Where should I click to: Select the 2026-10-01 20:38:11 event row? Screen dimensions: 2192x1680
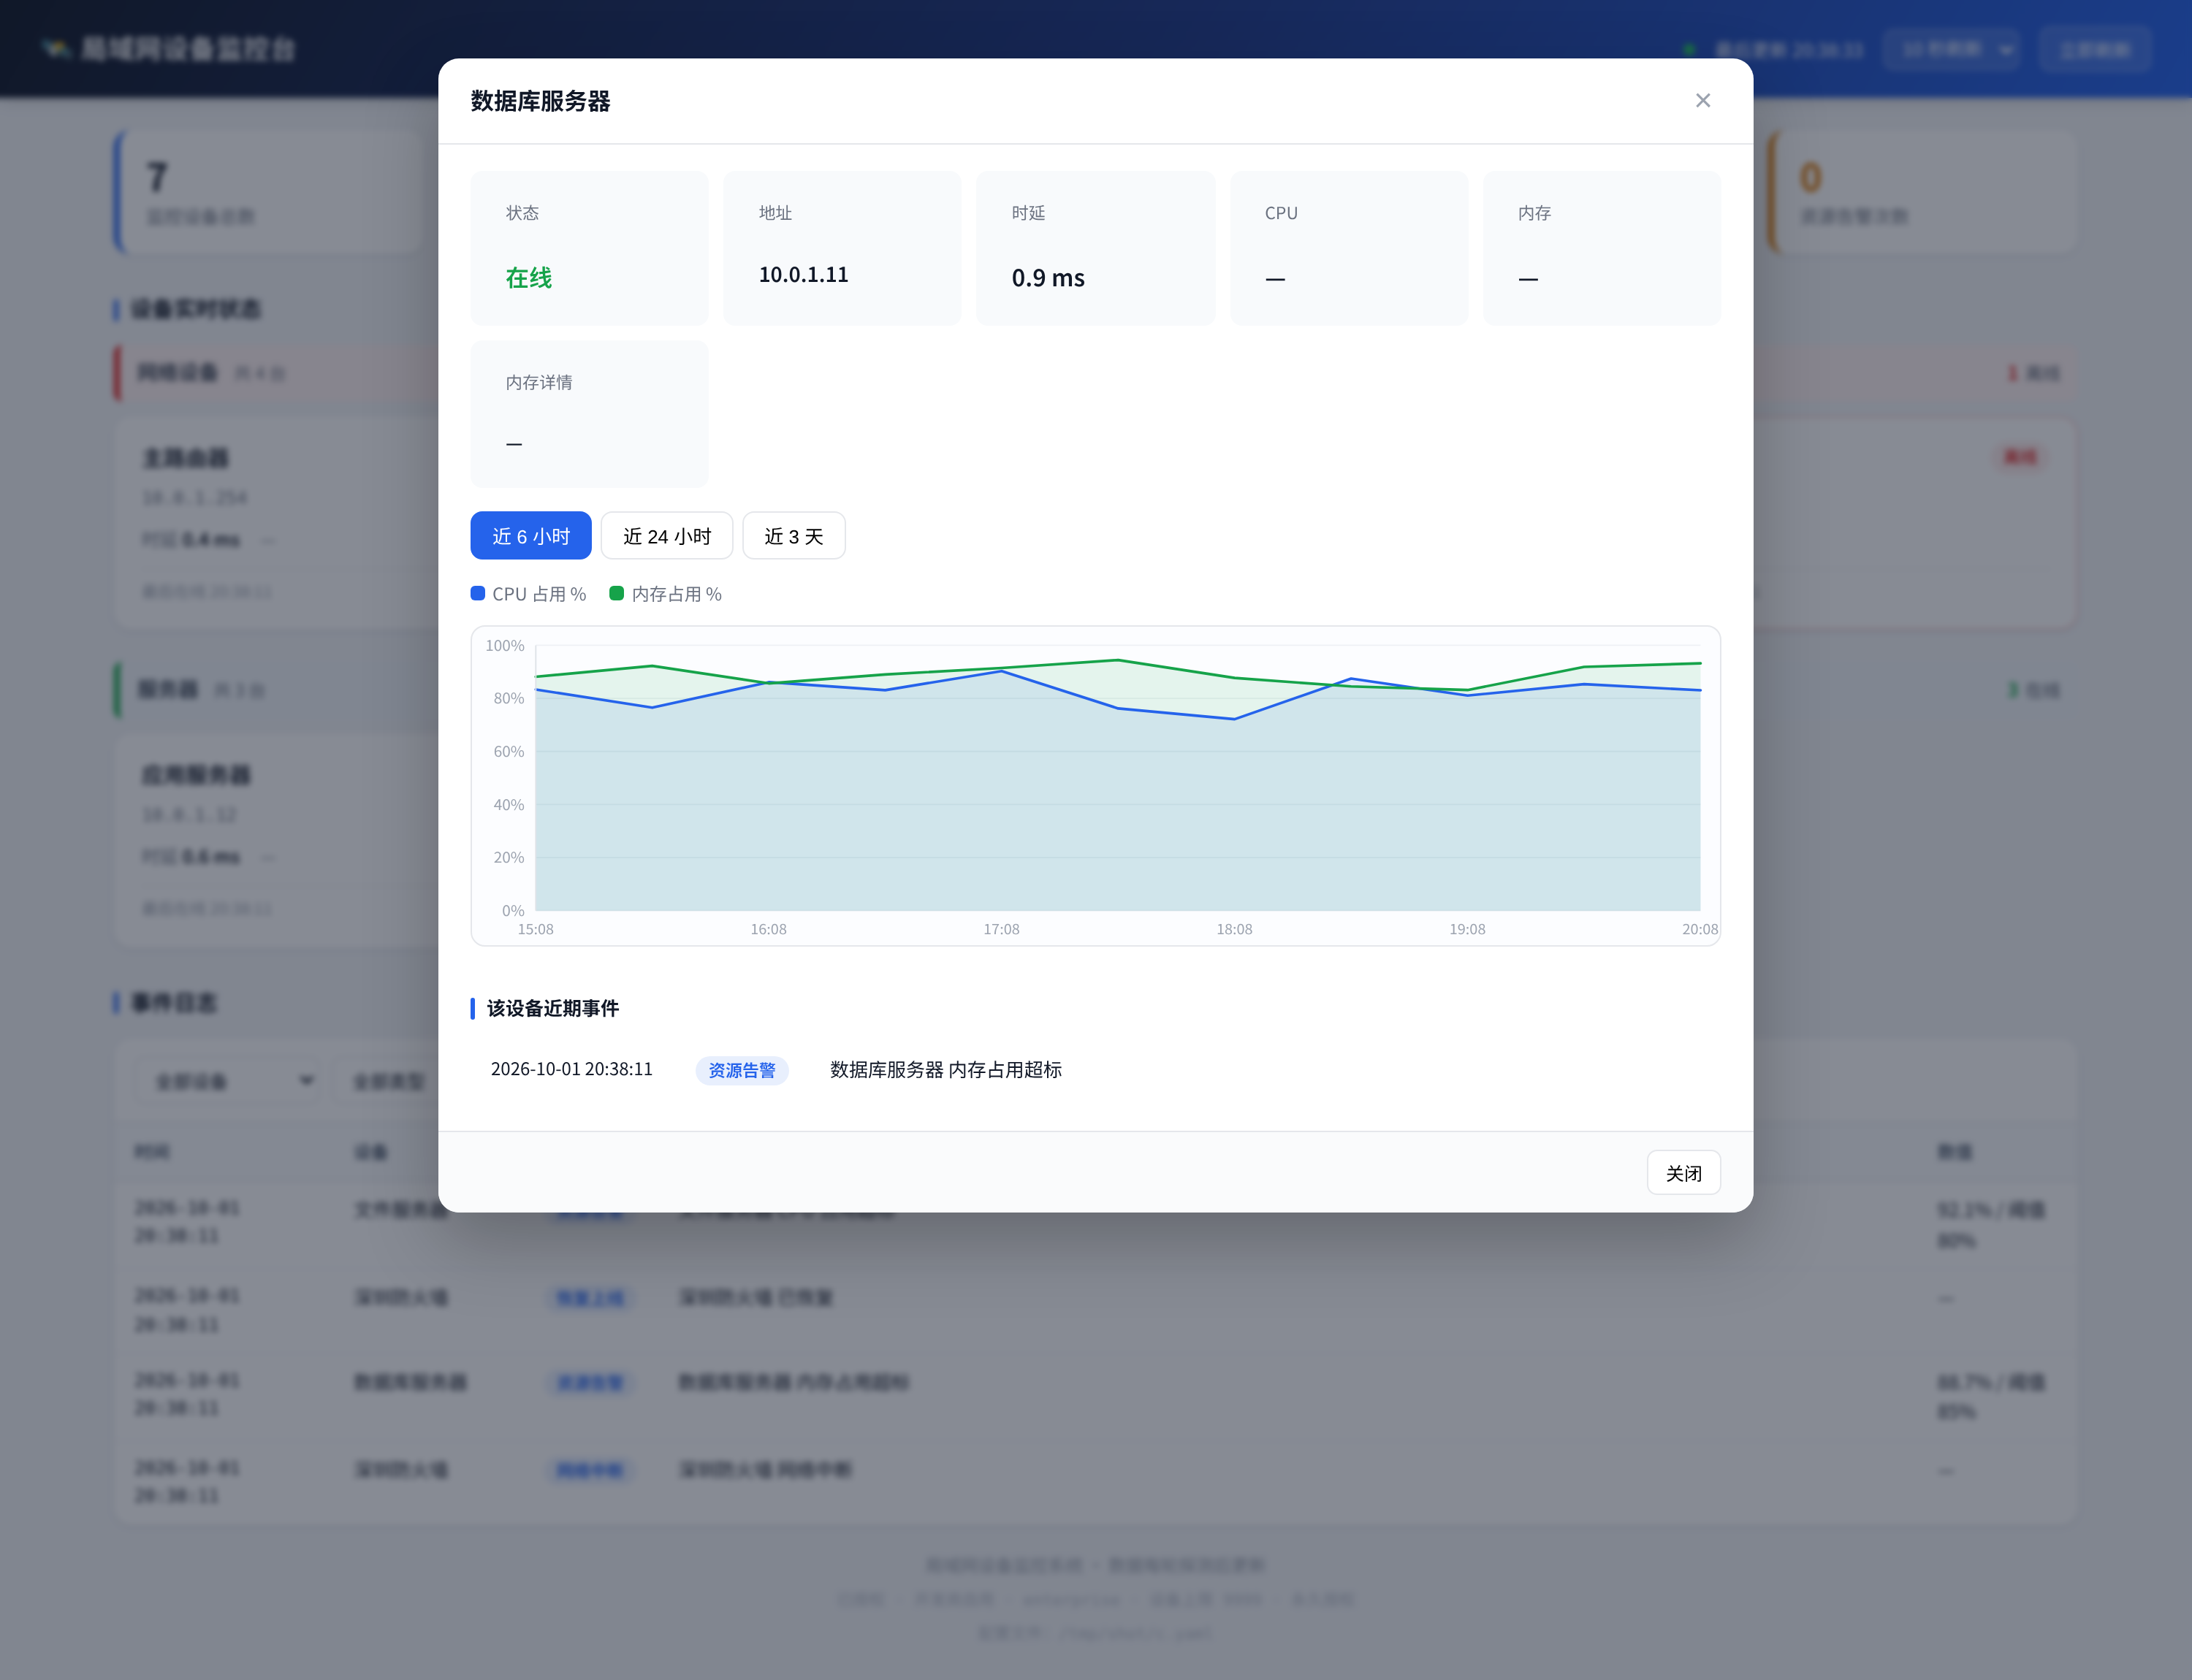[1095, 1070]
